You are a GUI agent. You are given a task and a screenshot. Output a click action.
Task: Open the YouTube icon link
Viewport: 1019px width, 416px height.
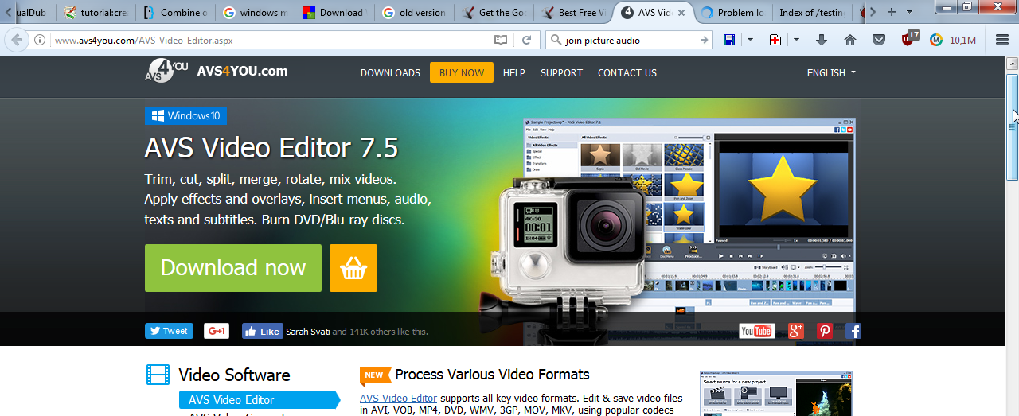[x=756, y=331]
